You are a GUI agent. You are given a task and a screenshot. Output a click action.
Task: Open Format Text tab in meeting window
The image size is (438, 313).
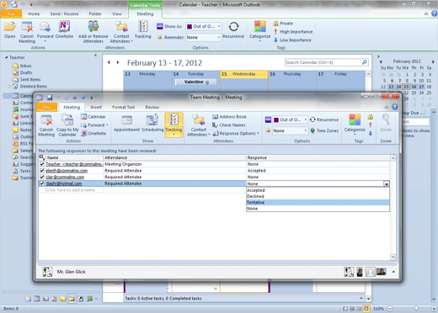[x=124, y=107]
